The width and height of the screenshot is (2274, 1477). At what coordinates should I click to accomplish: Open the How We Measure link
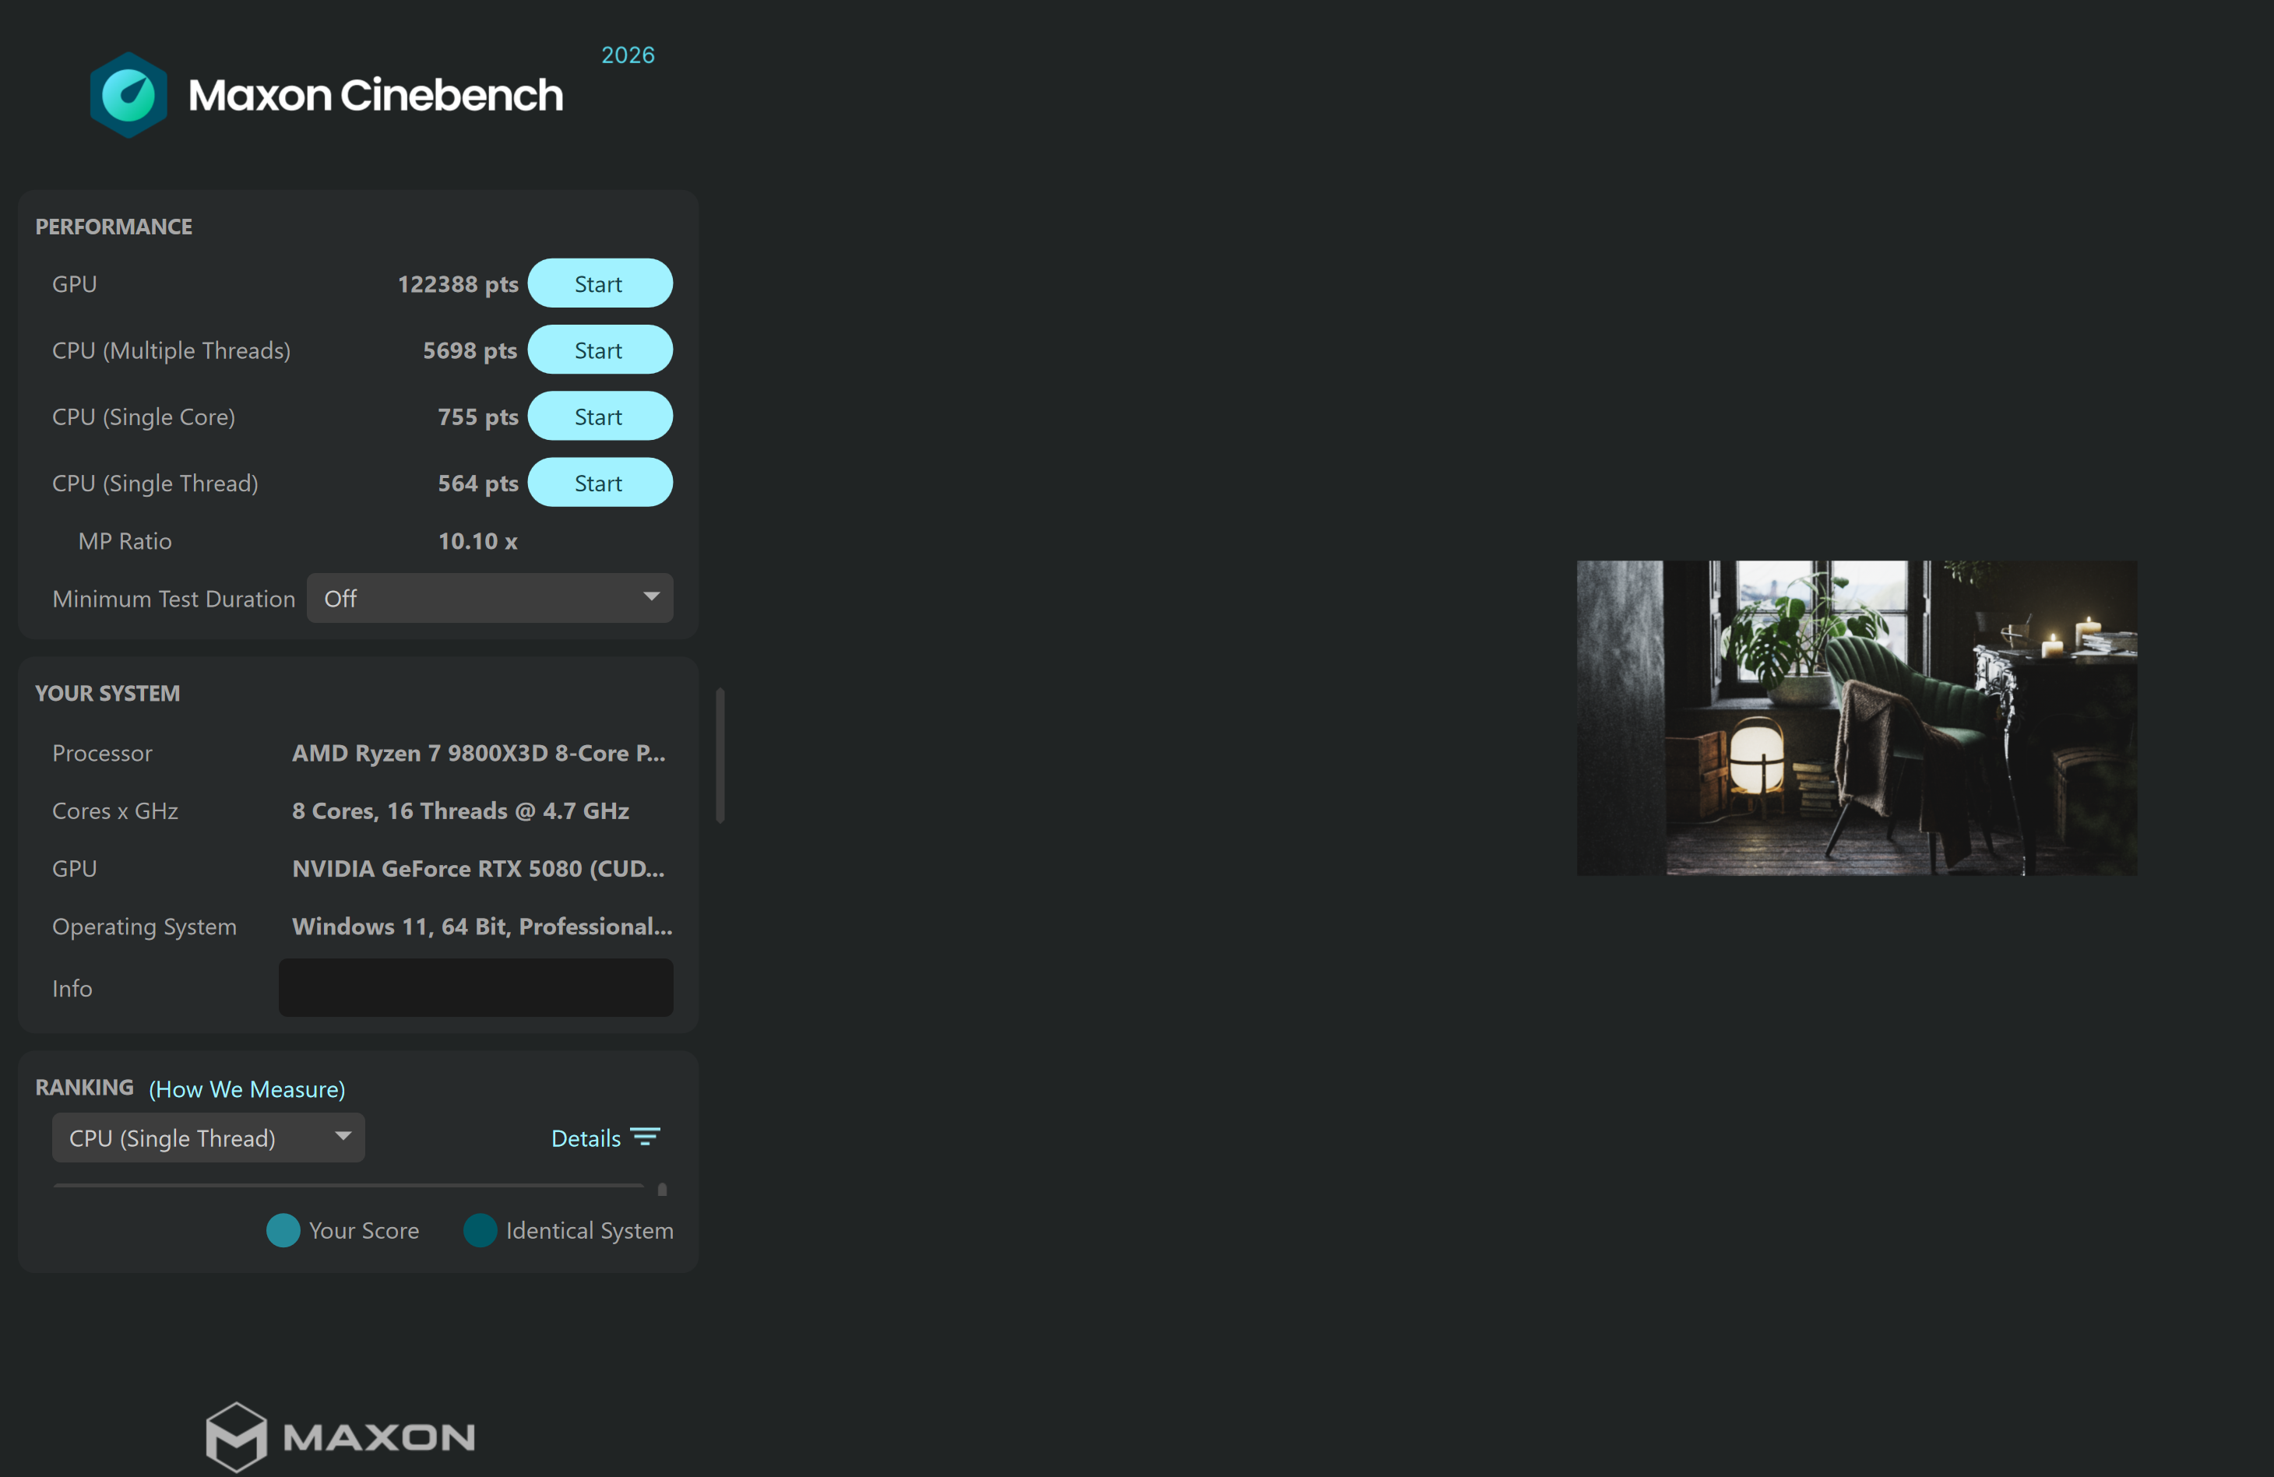pos(247,1089)
